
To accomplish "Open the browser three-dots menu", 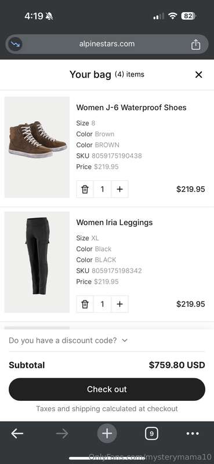I will [x=193, y=433].
